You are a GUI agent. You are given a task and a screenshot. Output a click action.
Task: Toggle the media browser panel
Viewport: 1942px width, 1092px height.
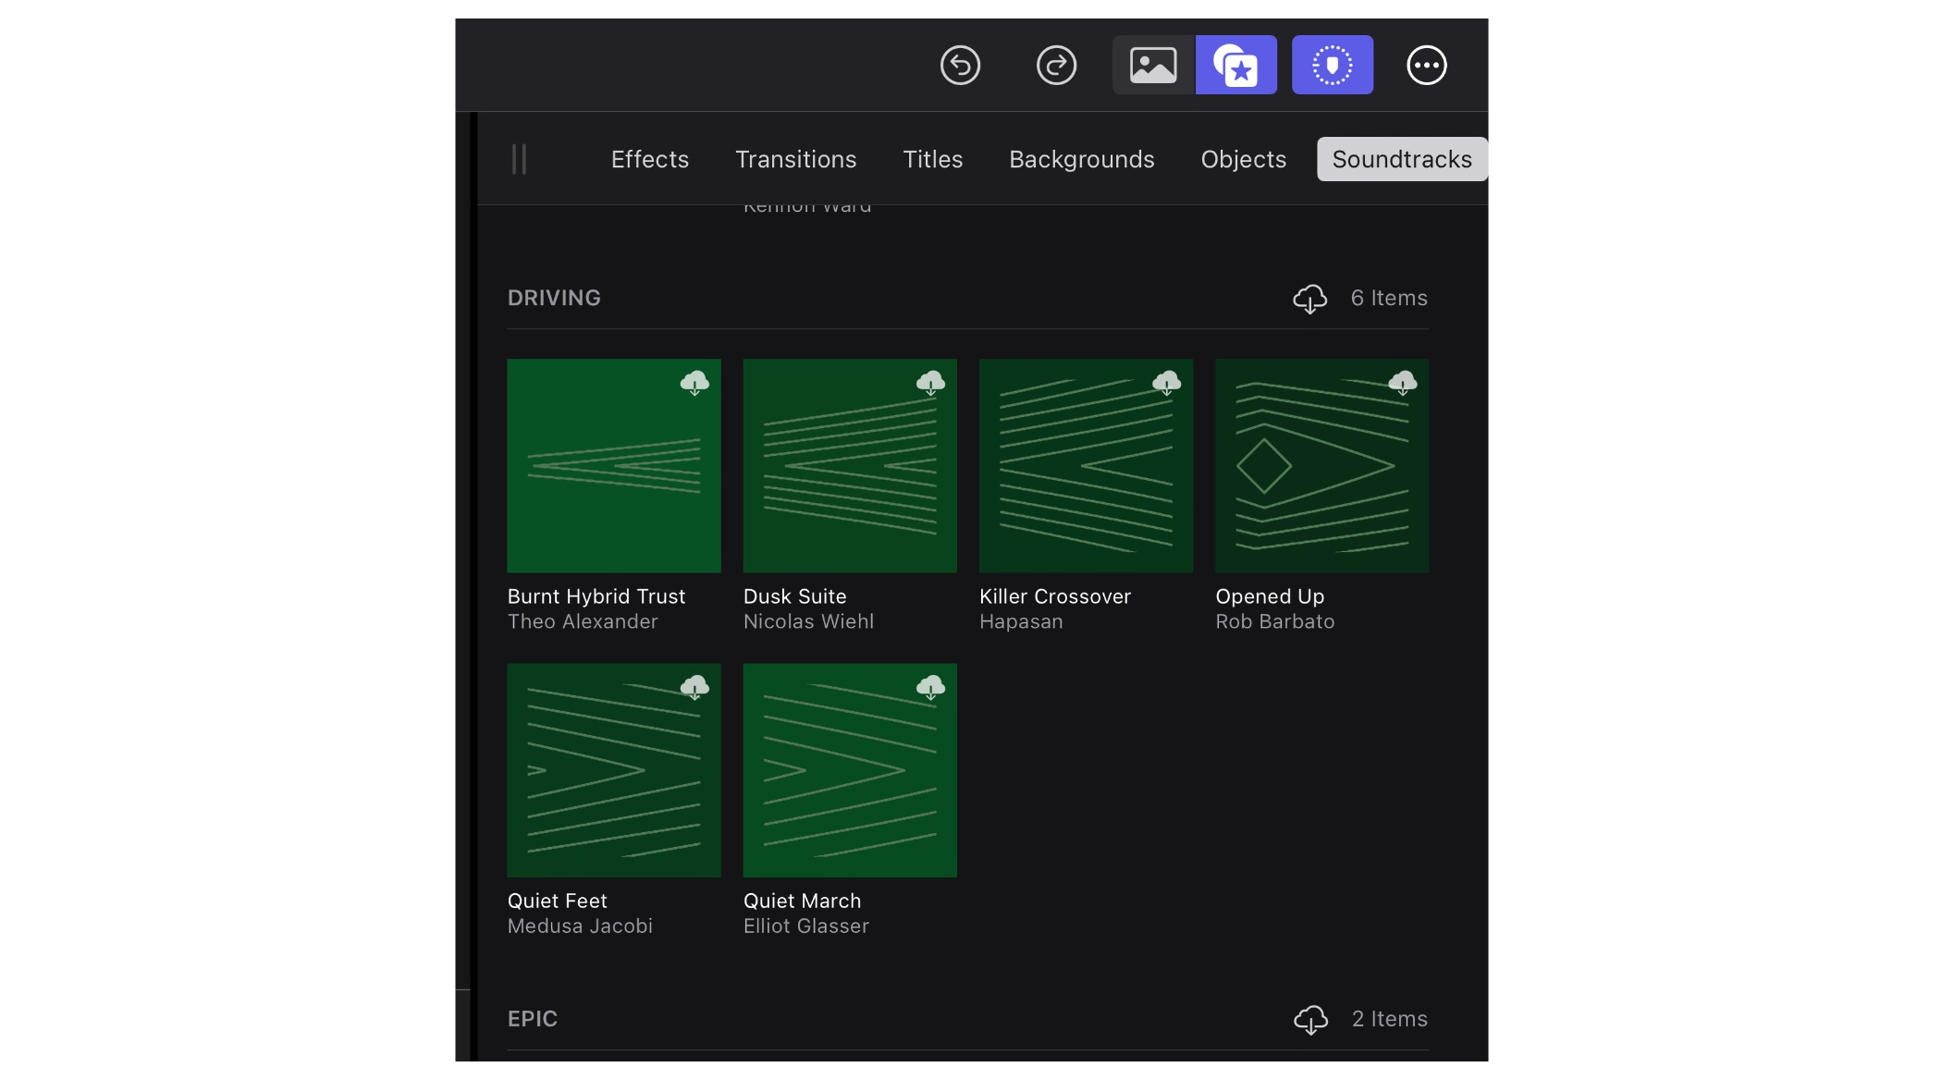coord(1150,65)
